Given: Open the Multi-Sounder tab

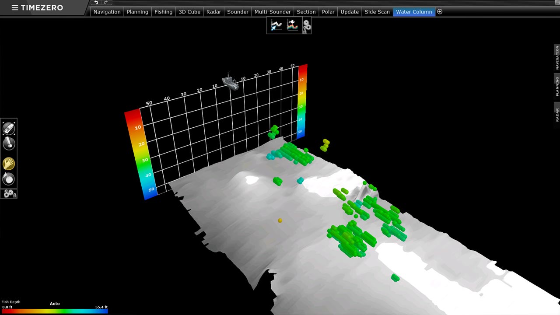Looking at the screenshot, I should click(273, 12).
